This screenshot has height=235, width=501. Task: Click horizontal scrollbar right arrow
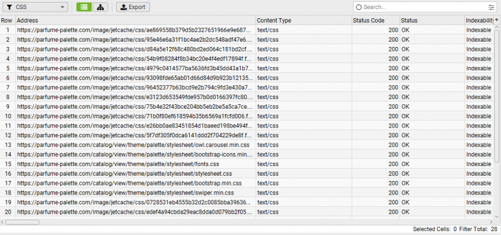coord(491,222)
